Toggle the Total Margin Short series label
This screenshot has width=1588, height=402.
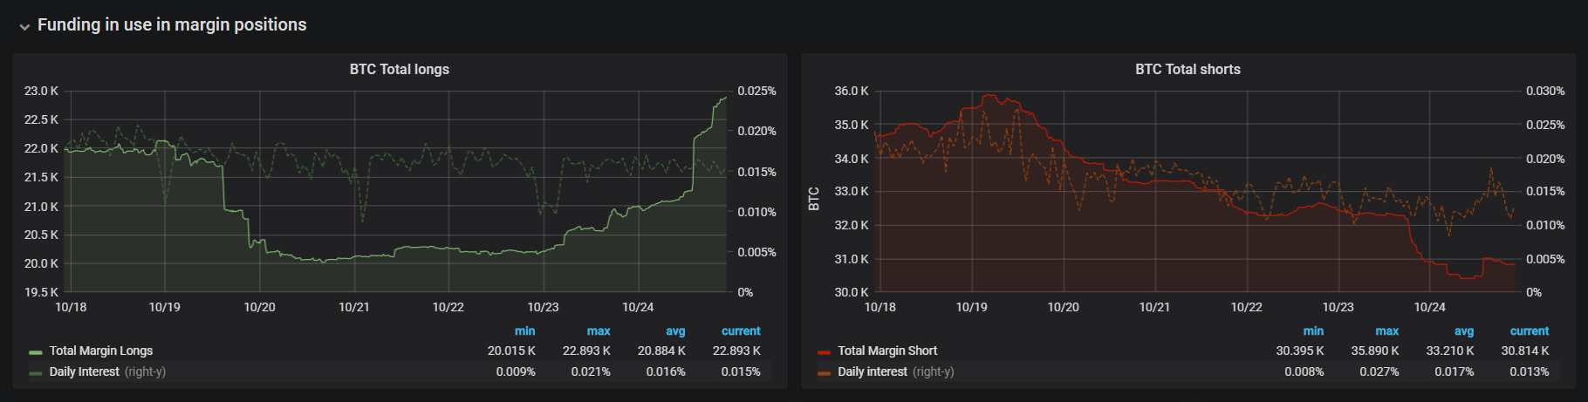(x=886, y=351)
